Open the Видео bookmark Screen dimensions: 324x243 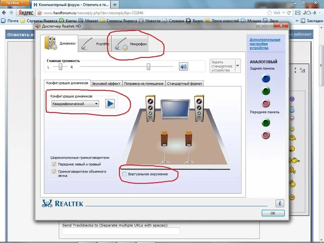pyautogui.click(x=195, y=21)
